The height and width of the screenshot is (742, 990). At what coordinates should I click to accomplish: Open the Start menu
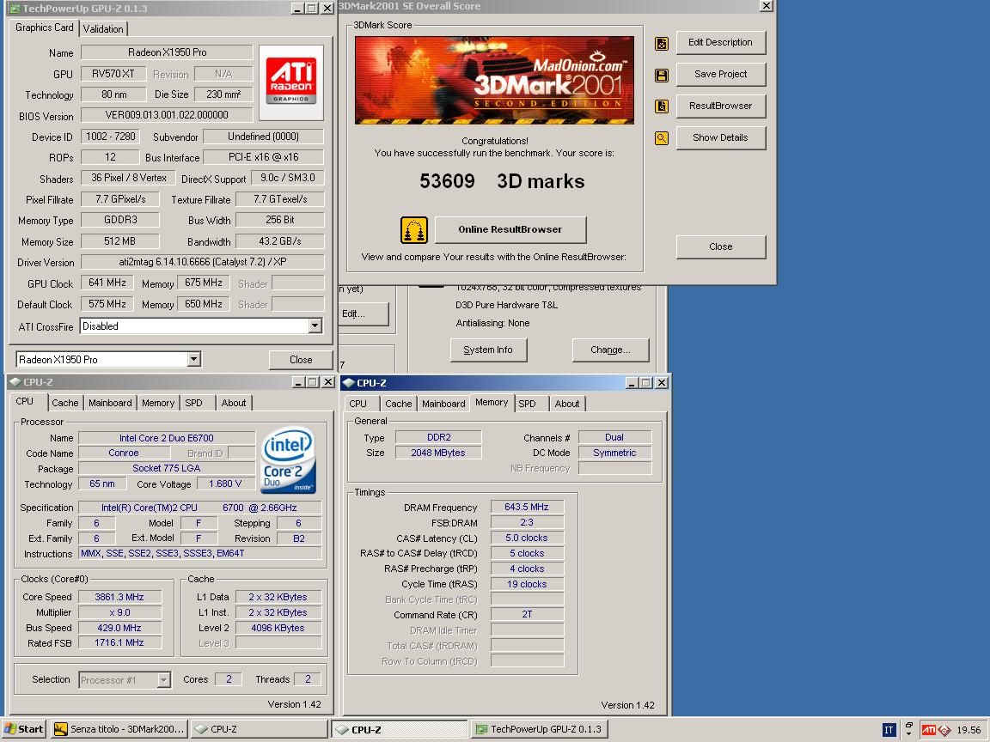pos(24,729)
